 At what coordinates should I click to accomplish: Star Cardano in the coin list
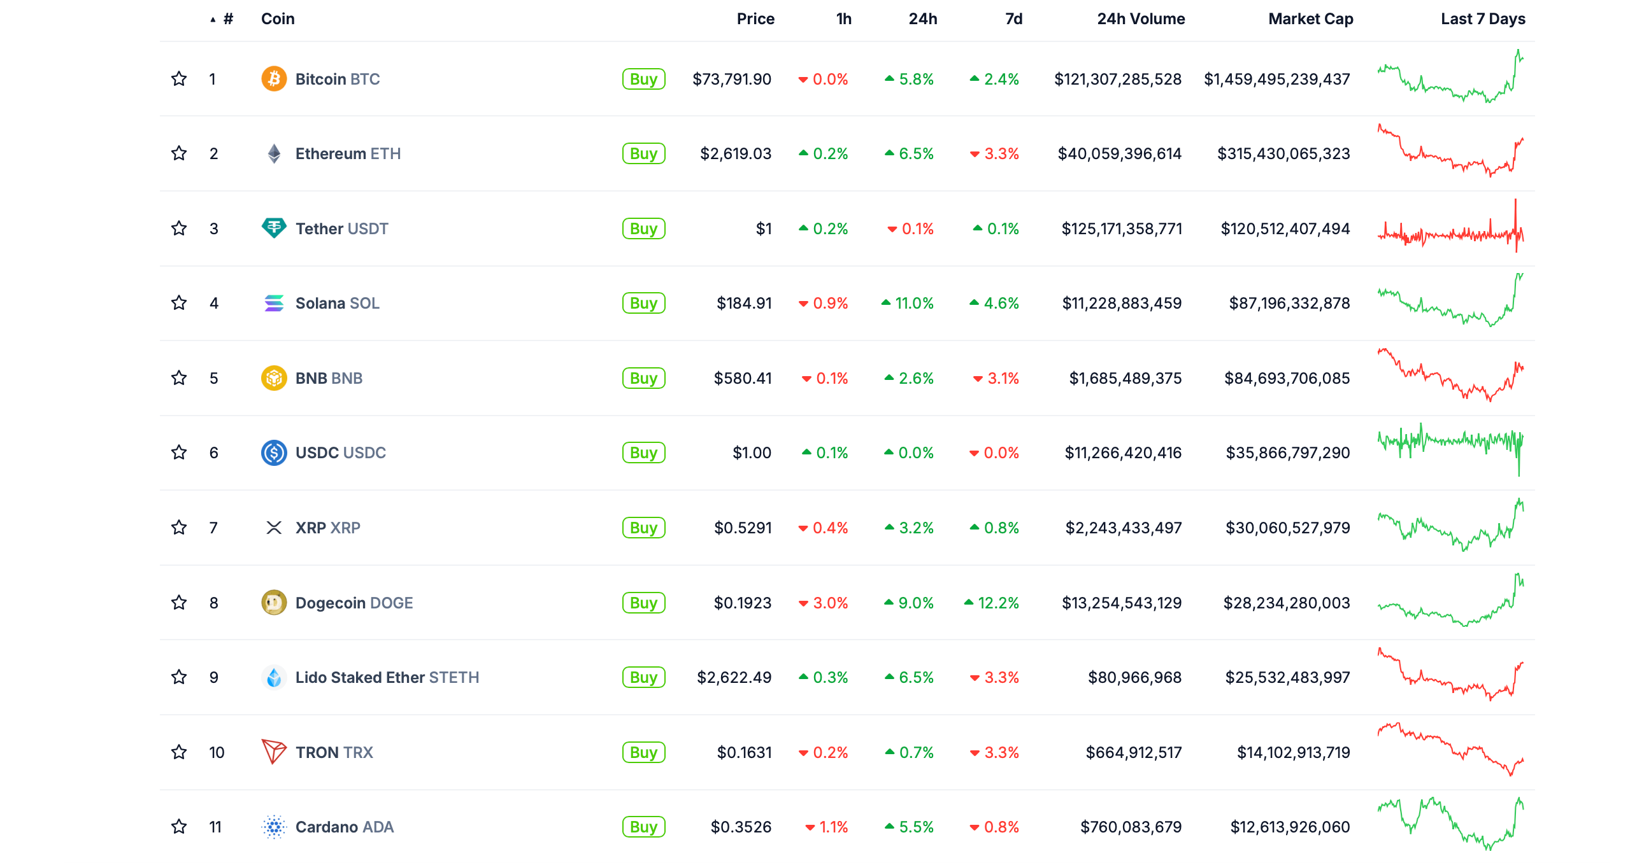pos(179,827)
